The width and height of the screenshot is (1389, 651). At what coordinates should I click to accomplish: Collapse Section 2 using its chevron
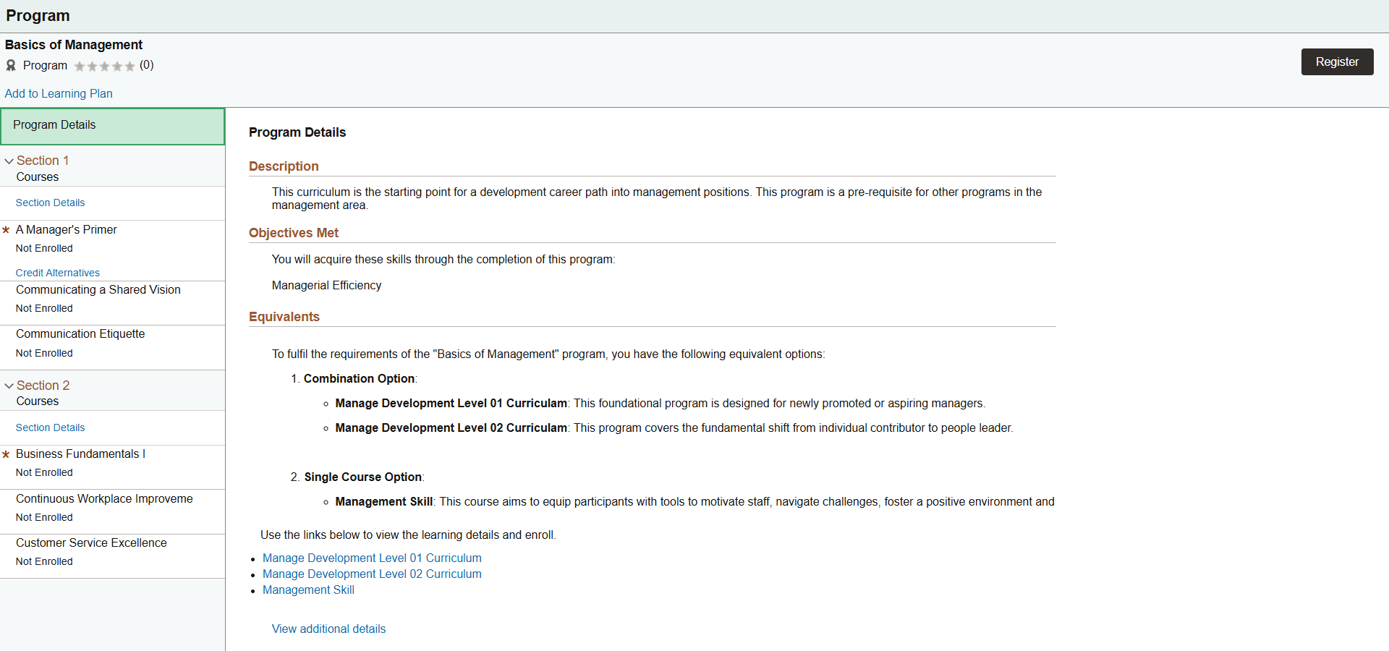tap(9, 386)
